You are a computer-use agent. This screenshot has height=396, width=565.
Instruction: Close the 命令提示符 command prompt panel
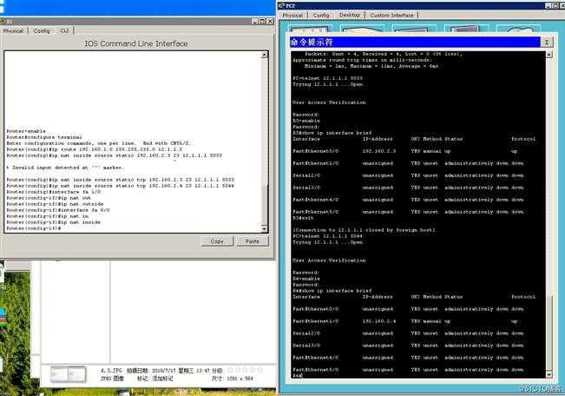pyautogui.click(x=547, y=42)
